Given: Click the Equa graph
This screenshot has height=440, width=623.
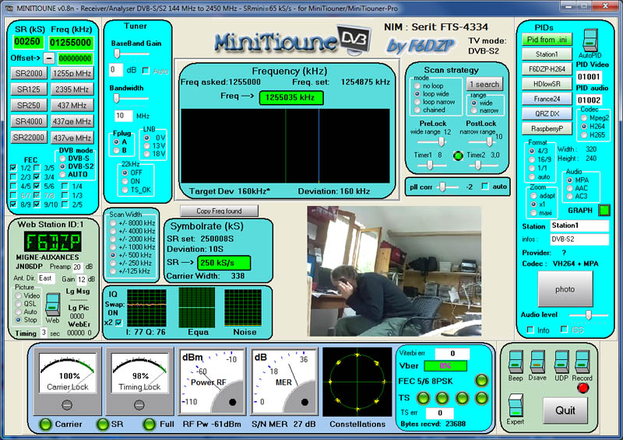Looking at the screenshot, I should pos(197,308).
